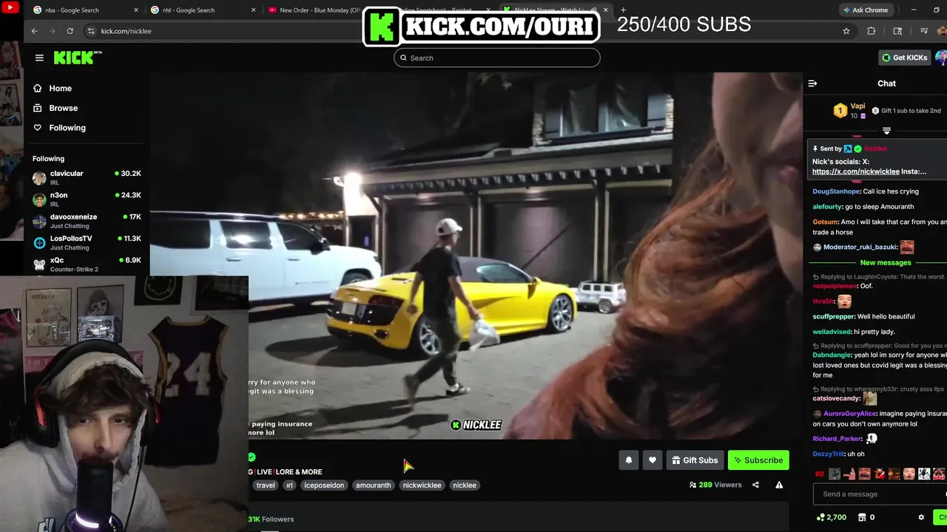Expand the gift leaderboard chevron
Screen dimensions: 947x532
pyautogui.click(x=886, y=131)
